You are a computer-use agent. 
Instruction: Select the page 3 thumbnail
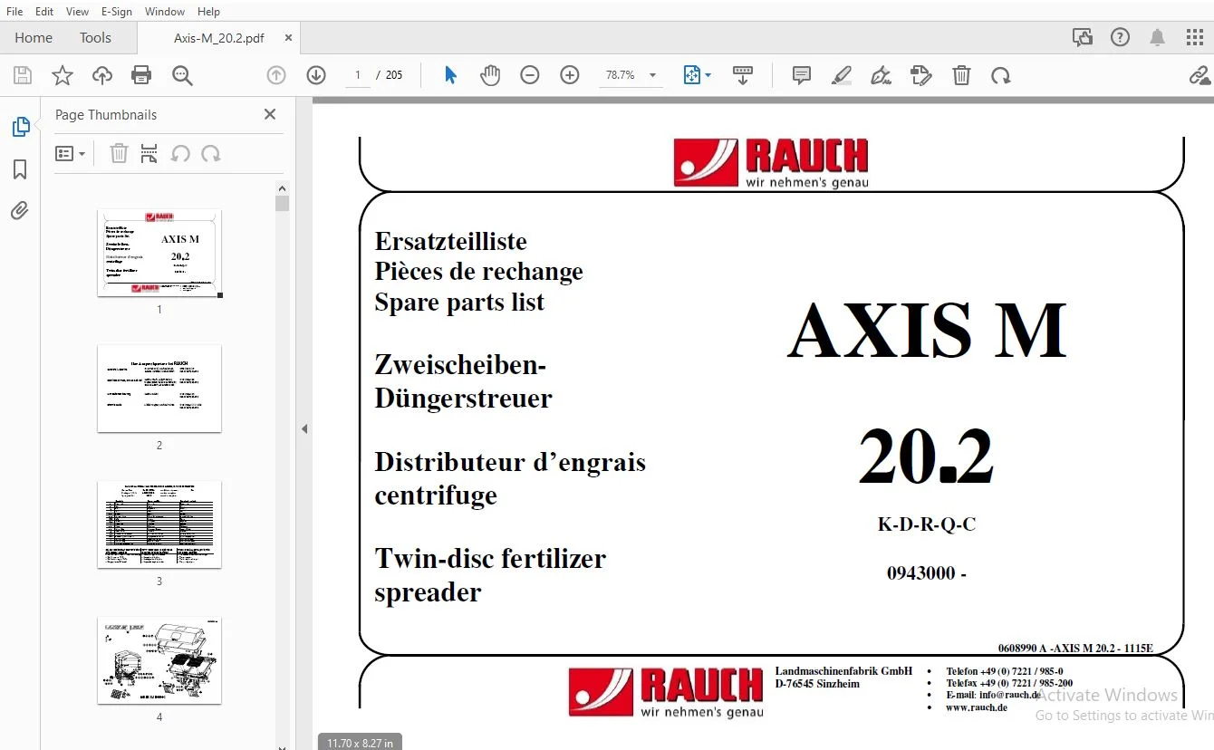tap(159, 524)
